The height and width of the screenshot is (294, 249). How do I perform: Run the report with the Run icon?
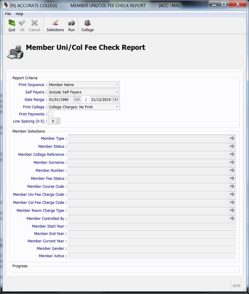[72, 26]
